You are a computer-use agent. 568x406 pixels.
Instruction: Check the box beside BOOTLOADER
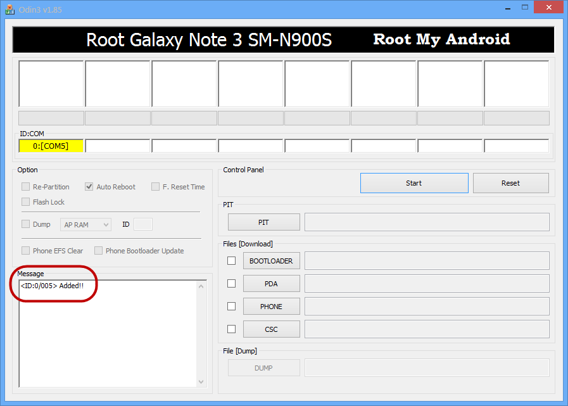click(232, 260)
